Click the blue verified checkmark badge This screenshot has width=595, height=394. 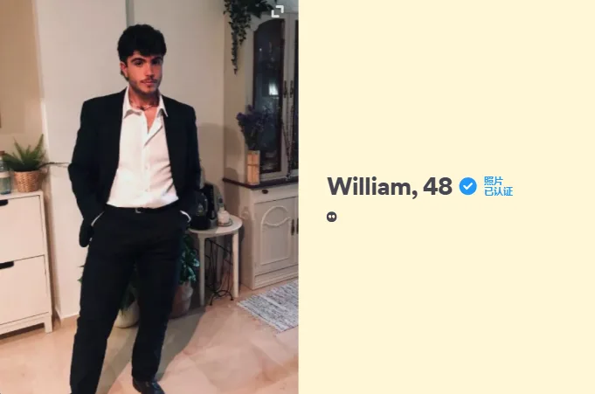tap(467, 186)
